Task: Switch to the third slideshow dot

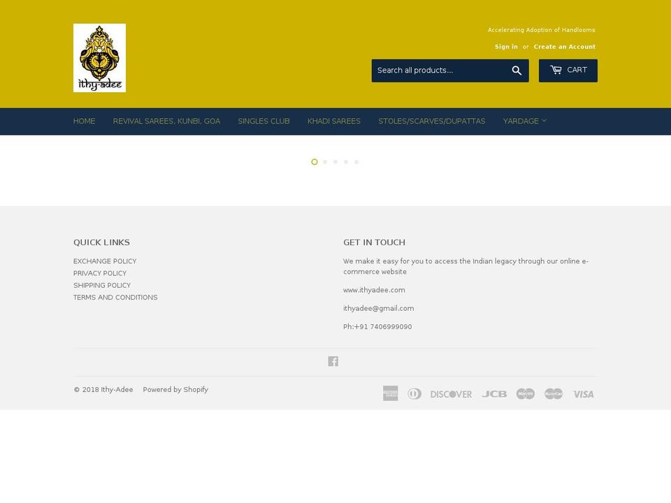Action: click(335, 161)
